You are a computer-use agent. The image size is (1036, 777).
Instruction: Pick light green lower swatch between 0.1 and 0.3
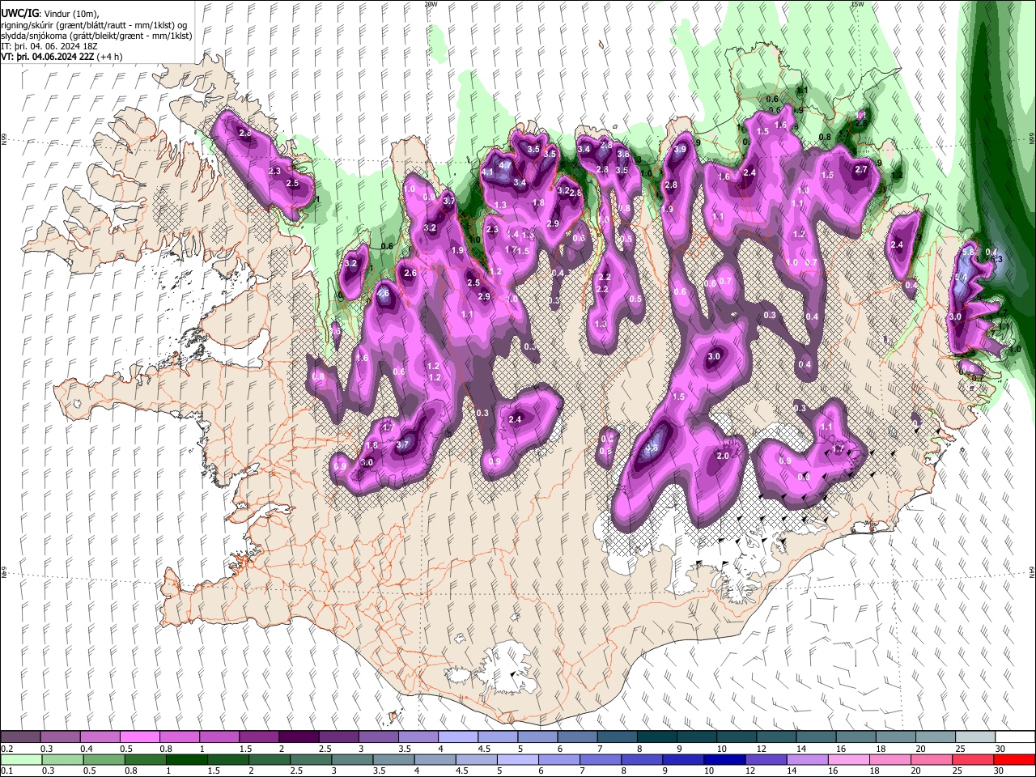coord(21,759)
